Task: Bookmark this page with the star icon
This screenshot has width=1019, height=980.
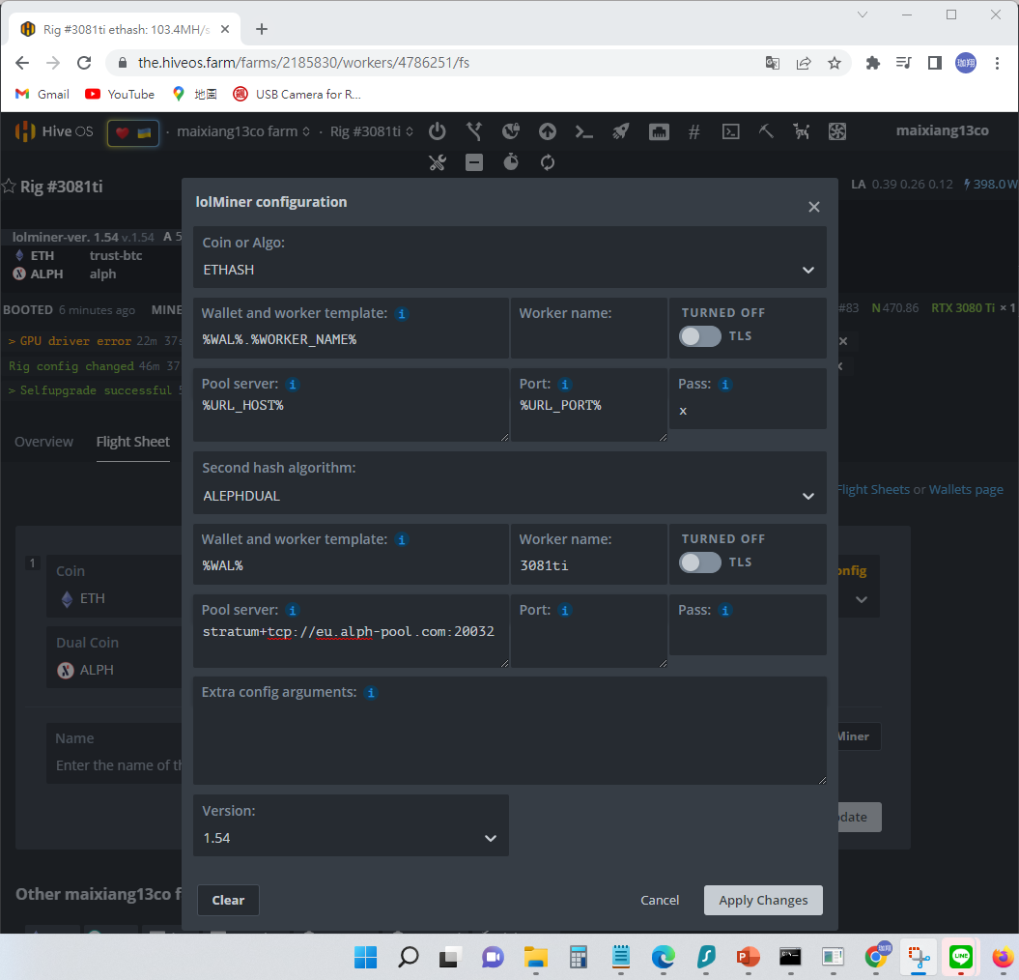Action: pos(835,63)
